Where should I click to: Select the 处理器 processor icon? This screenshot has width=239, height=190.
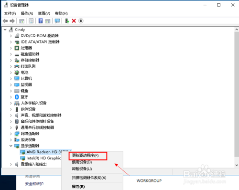point(17,48)
